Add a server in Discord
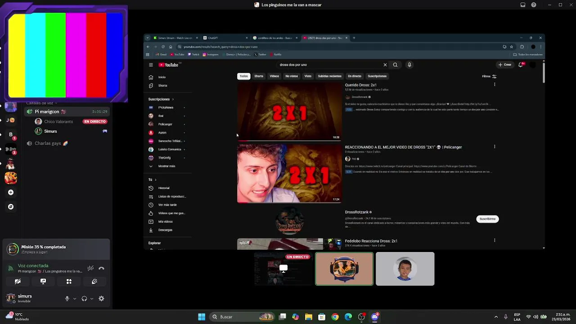The image size is (576, 324). (x=11, y=193)
